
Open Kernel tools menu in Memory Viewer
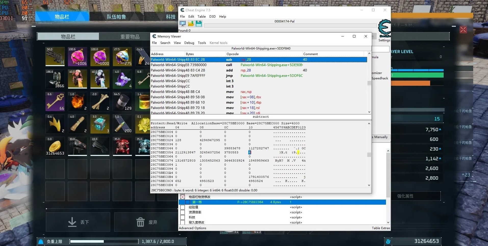[x=218, y=43]
